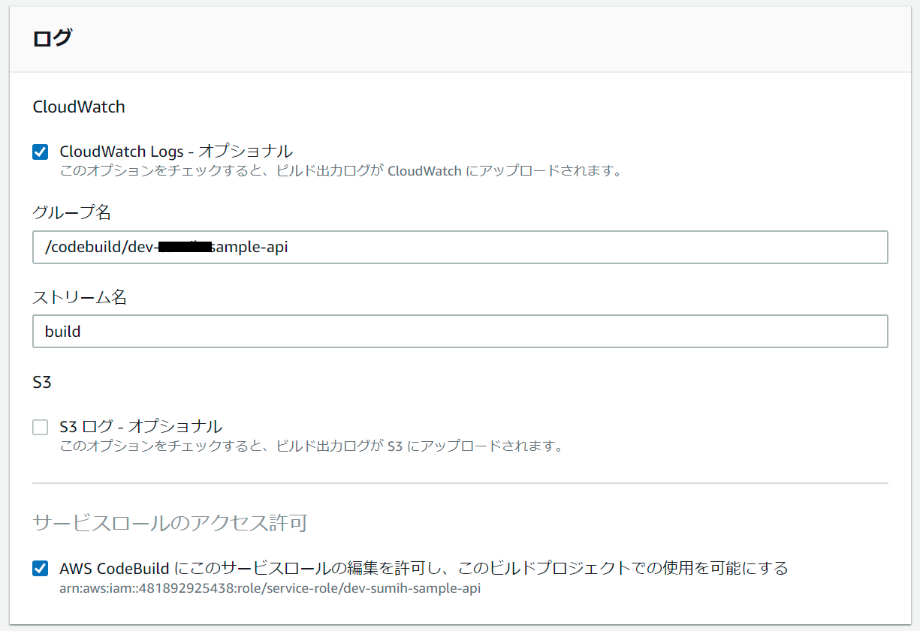Click the サービスロールのアクセス許可 heading
920x631 pixels.
170,523
